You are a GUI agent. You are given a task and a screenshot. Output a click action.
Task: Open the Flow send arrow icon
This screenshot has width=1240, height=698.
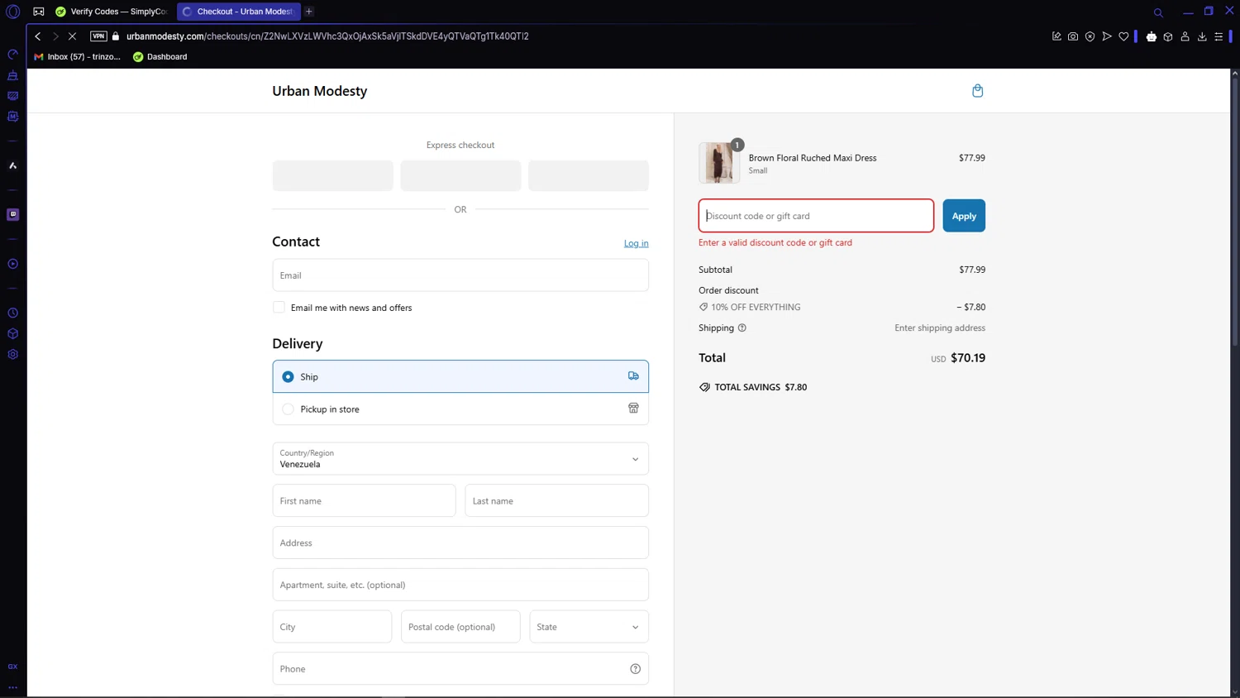click(1107, 36)
